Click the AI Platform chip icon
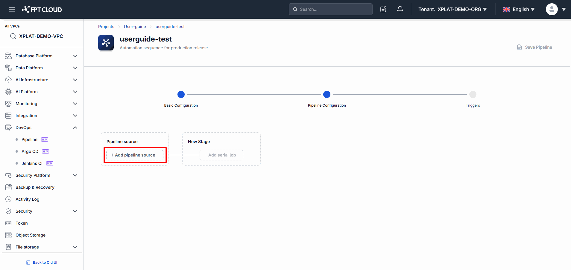 pos(8,92)
